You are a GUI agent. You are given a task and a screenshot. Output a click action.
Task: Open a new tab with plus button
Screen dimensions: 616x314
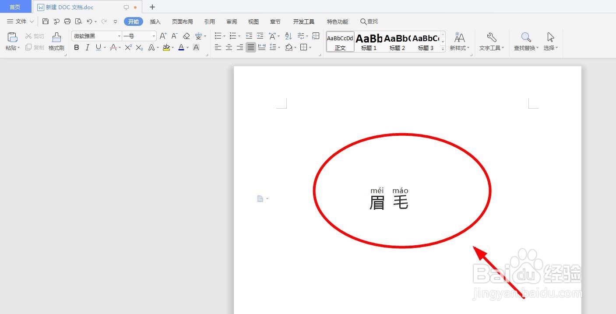pyautogui.click(x=152, y=7)
